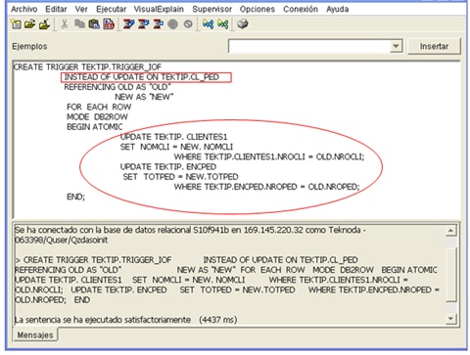Open the Opciones menu
This screenshot has width=470, height=355.
[258, 9]
